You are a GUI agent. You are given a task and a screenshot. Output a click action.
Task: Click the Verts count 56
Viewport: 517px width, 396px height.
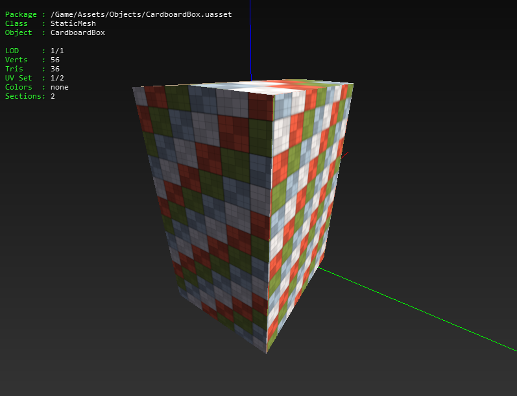coord(55,60)
